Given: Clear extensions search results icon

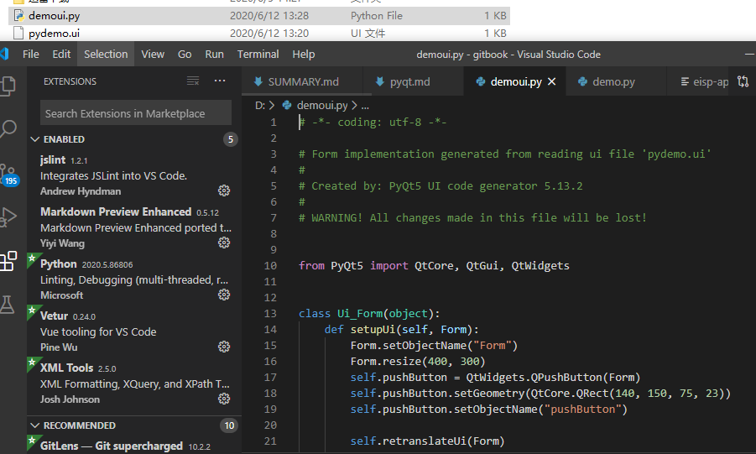Looking at the screenshot, I should pyautogui.click(x=193, y=81).
